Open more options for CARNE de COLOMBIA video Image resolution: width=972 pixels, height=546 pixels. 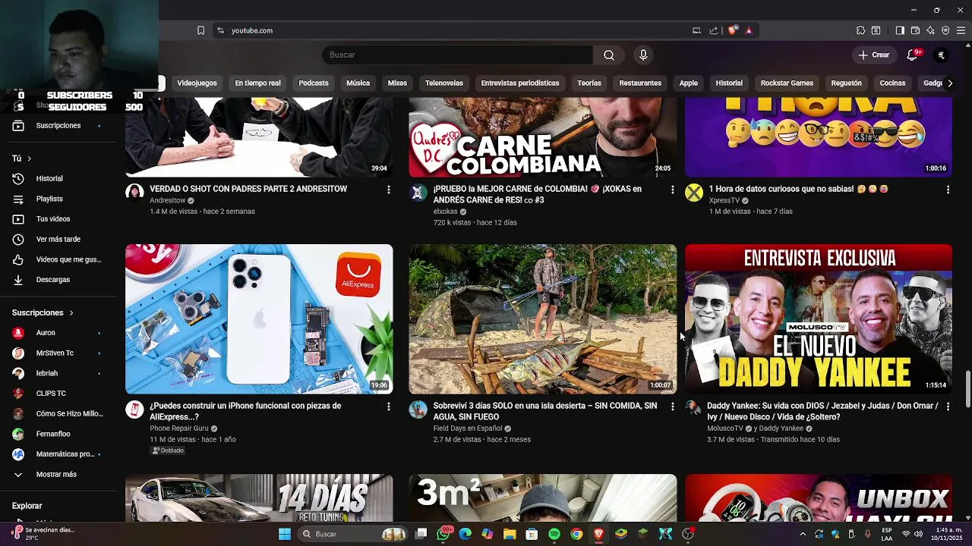(672, 190)
